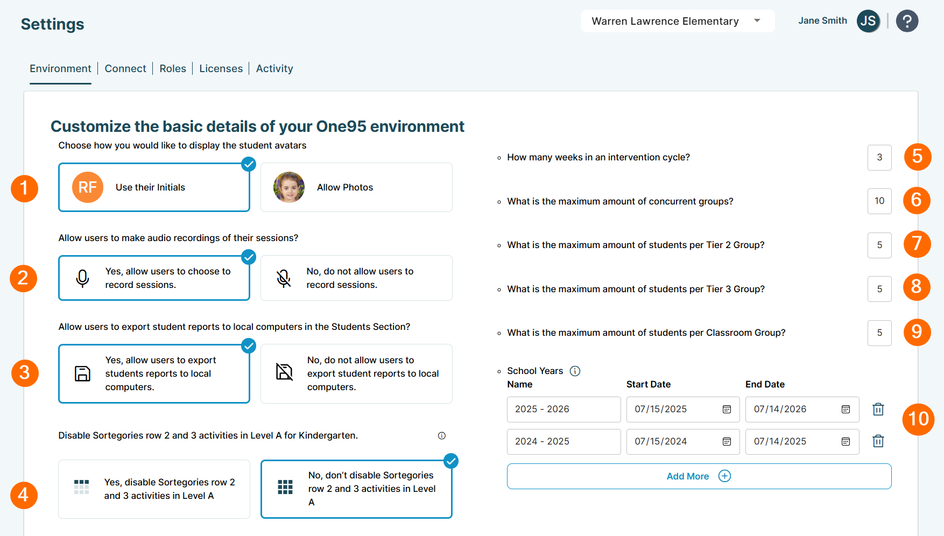Open the Roles tab
The height and width of the screenshot is (536, 944).
173,69
